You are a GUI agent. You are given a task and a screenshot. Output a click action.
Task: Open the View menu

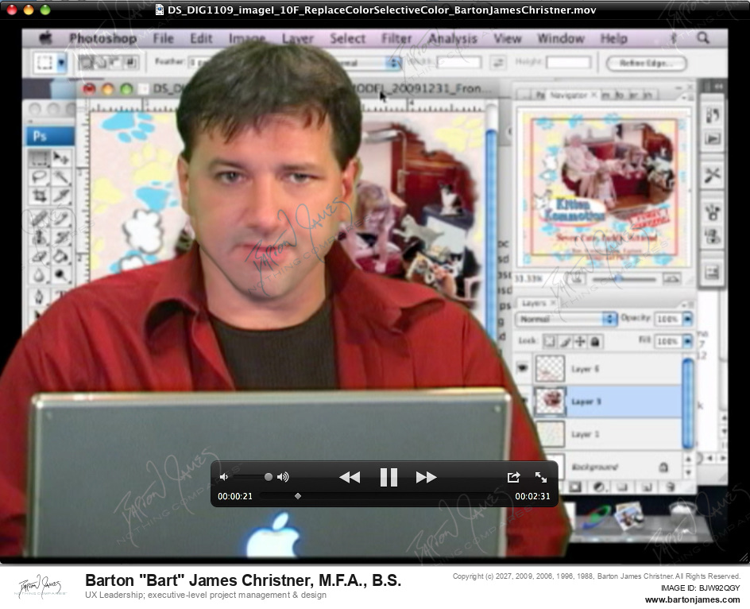coord(507,38)
